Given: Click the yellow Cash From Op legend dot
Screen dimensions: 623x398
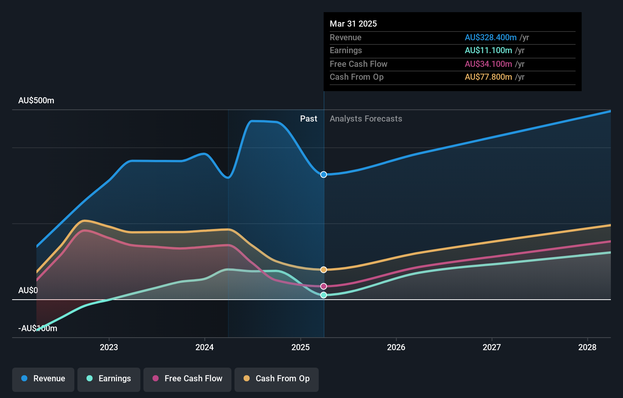Looking at the screenshot, I should (x=247, y=379).
